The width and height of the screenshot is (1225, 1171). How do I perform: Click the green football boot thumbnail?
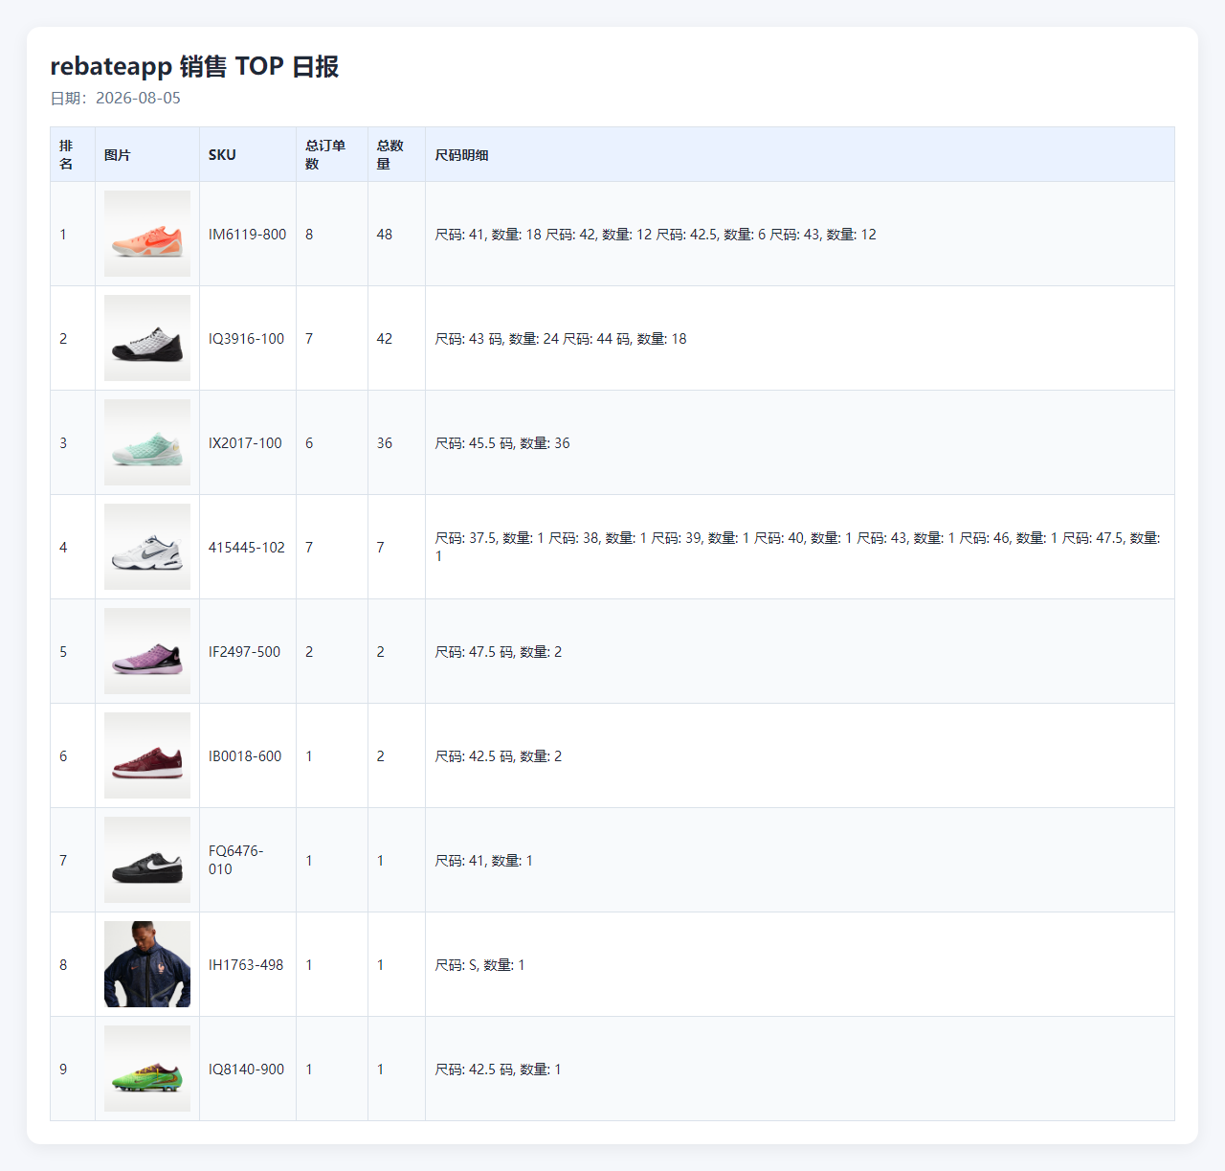(147, 1069)
